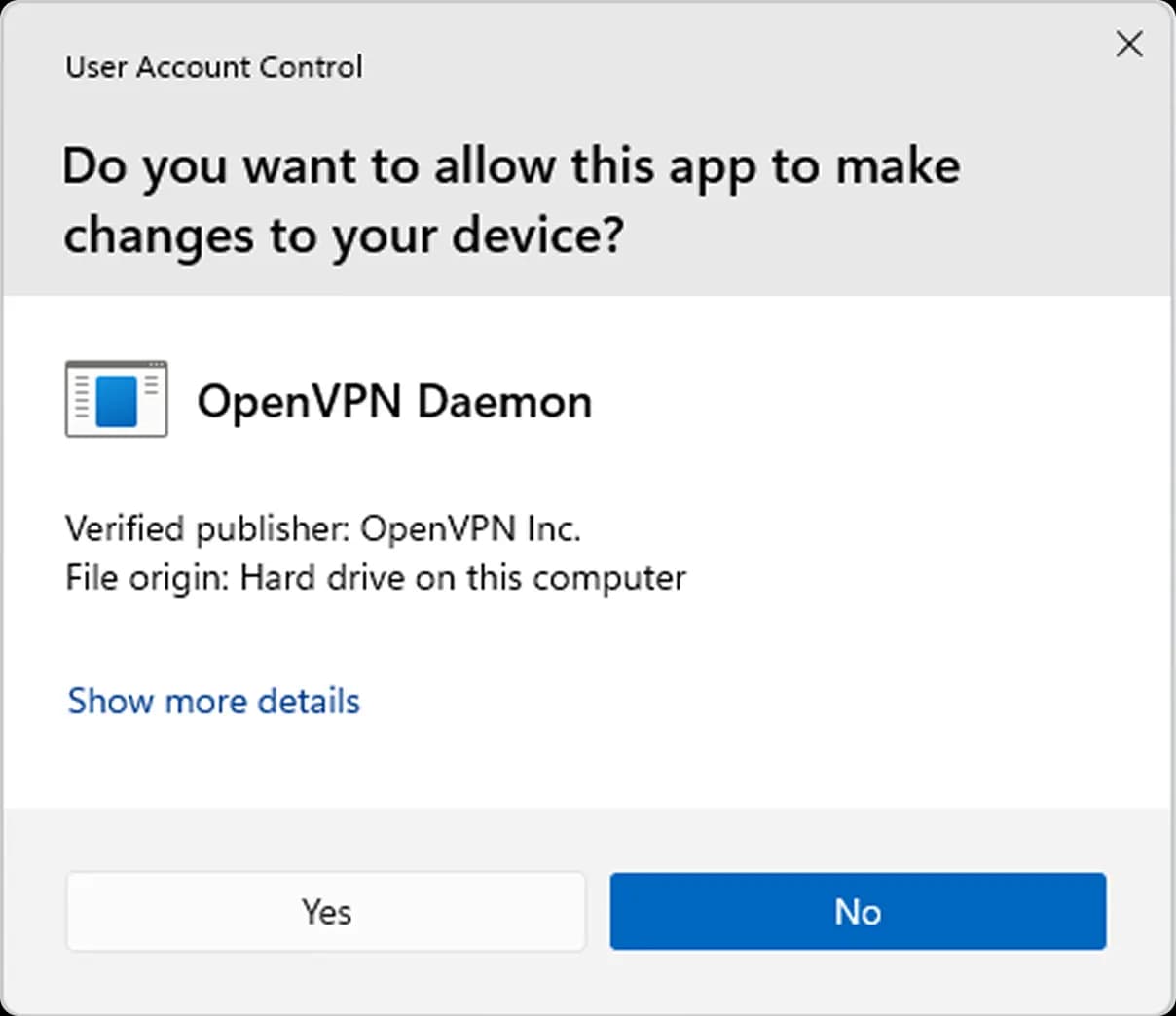Click Yes to allow OpenVPN Daemon changes
Image resolution: width=1176 pixels, height=1016 pixels.
[x=326, y=911]
